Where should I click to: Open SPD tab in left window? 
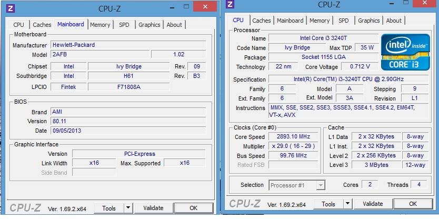click(124, 25)
